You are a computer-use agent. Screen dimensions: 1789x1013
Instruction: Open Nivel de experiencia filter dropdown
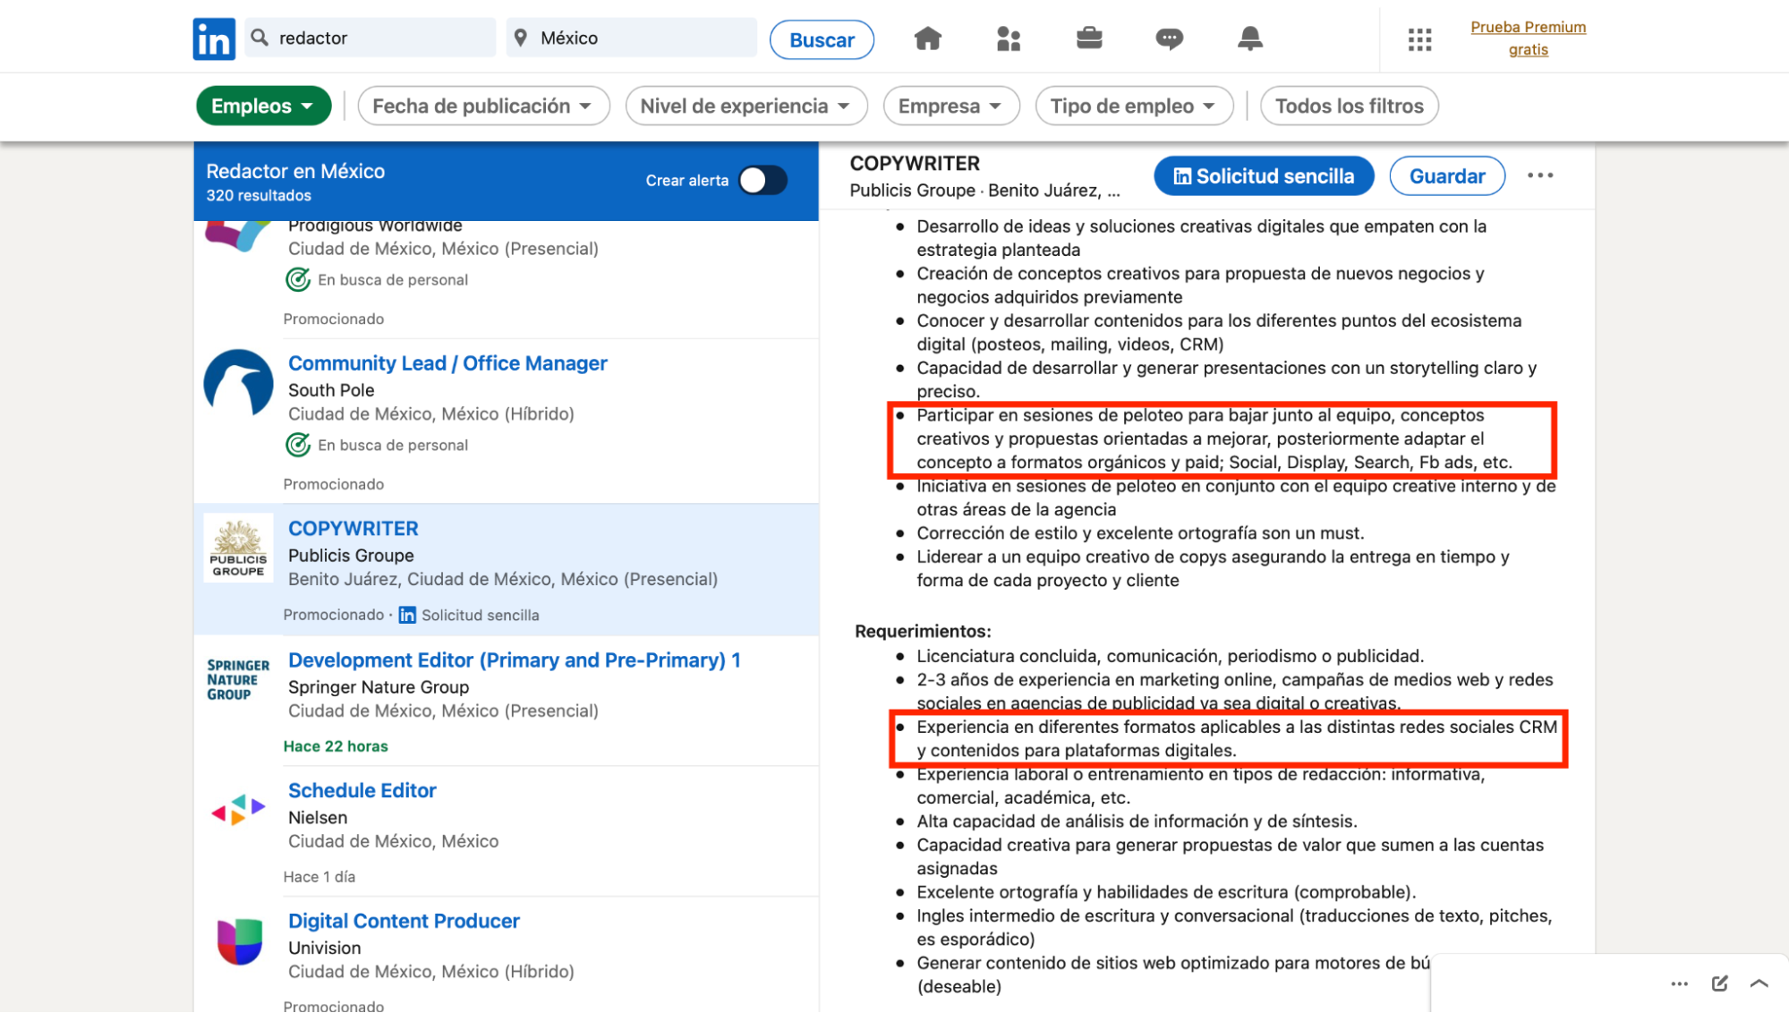746,106
